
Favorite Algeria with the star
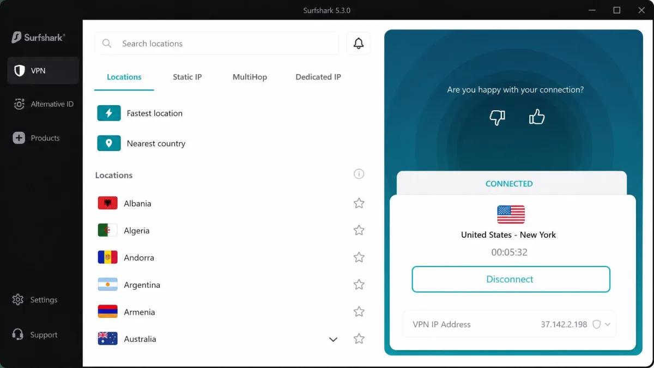[359, 230]
